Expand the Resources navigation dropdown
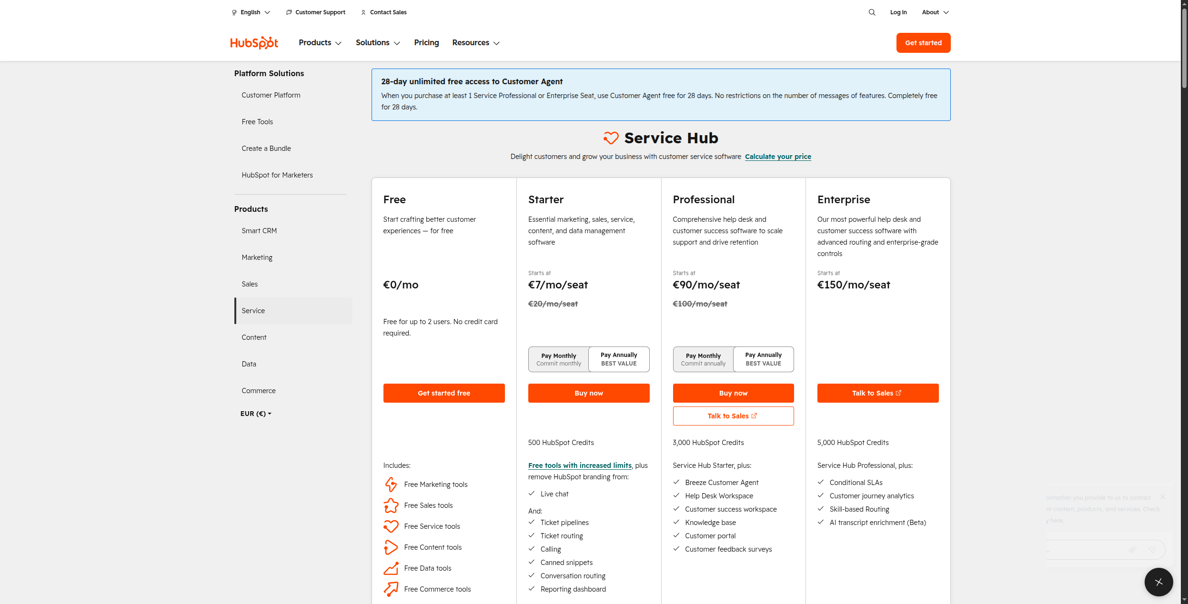Image resolution: width=1188 pixels, height=604 pixels. point(476,43)
